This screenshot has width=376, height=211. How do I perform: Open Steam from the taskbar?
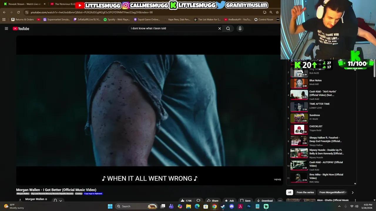[x=223, y=206]
